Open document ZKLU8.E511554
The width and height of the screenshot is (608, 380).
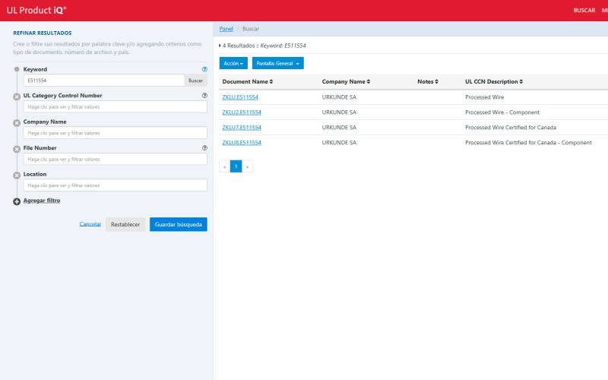(x=242, y=142)
